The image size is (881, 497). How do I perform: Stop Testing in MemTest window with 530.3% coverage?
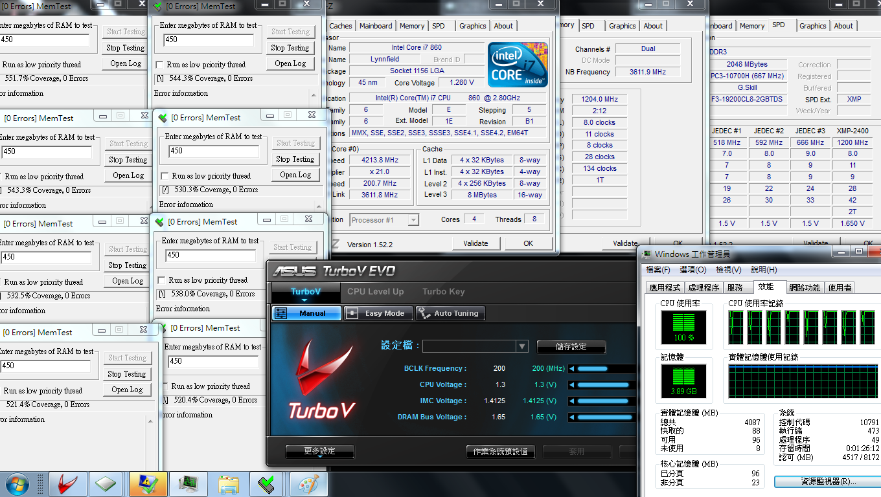pos(295,159)
